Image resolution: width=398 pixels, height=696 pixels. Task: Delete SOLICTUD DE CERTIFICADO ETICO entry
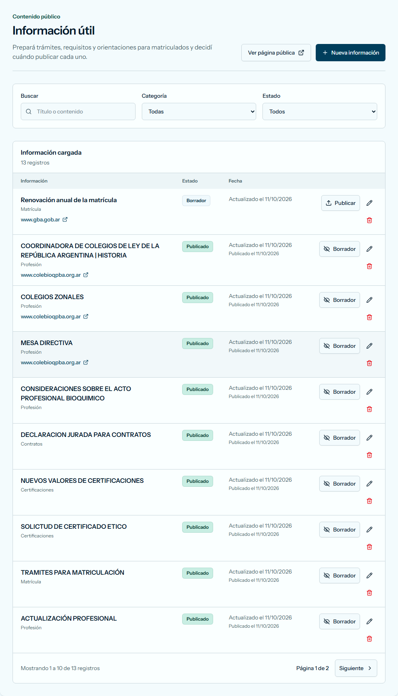[369, 547]
